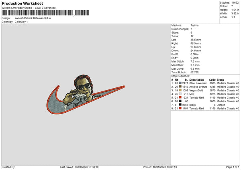The height and width of the screenshot is (170, 241).
Task: Click the Colors value 7 in the header
Action: [x=232, y=6]
